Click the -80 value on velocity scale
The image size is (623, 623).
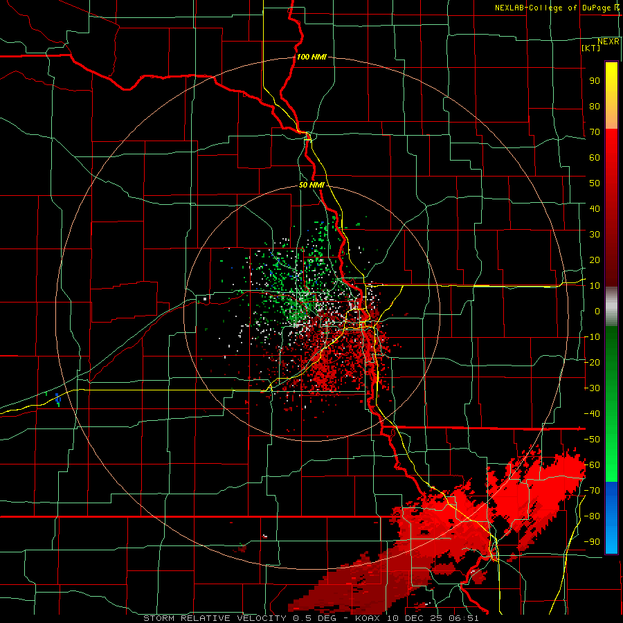[592, 516]
